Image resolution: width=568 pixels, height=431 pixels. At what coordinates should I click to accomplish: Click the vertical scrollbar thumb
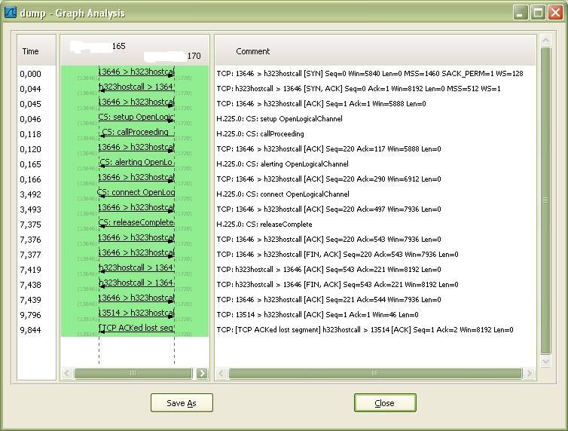[x=545, y=200]
